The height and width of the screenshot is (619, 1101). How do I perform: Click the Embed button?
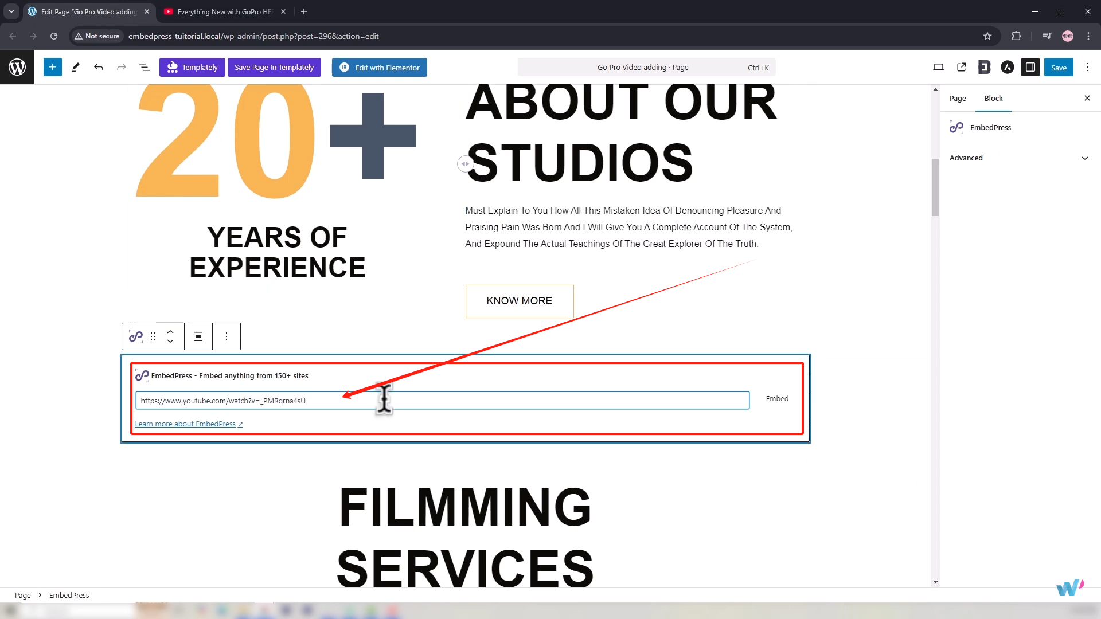tap(777, 399)
